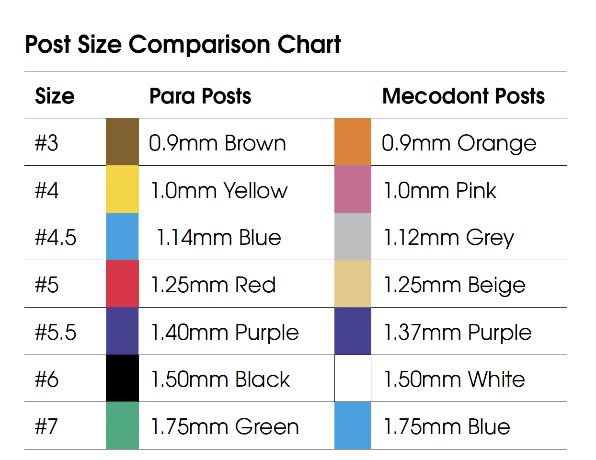
Task: Select the orange 0.9mm Mecodont swatch
Action: tap(353, 142)
